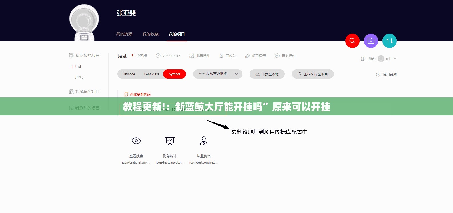Image resolution: width=453 pixels, height=213 pixels.
Task: Expand 我参与的项目 section
Action: tap(84, 92)
